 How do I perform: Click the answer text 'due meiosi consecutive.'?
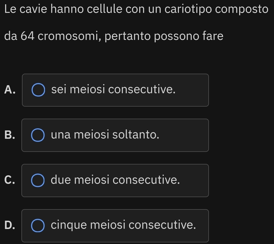(115, 180)
